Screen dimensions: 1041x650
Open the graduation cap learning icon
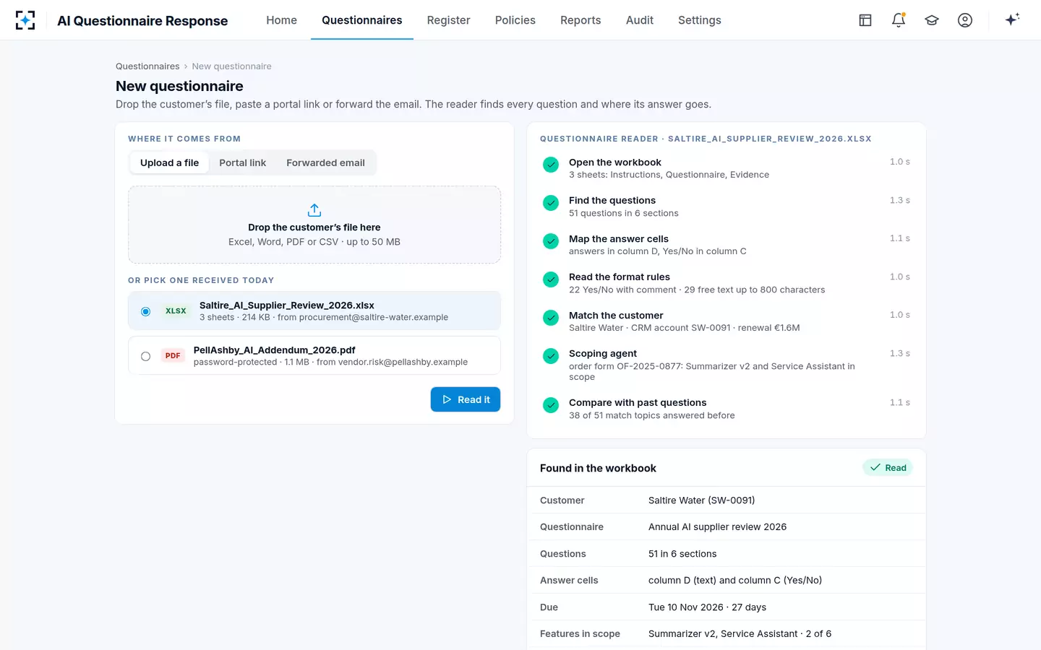[x=932, y=20]
